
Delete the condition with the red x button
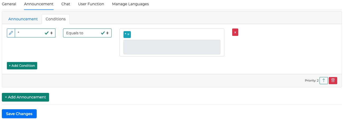(235, 32)
